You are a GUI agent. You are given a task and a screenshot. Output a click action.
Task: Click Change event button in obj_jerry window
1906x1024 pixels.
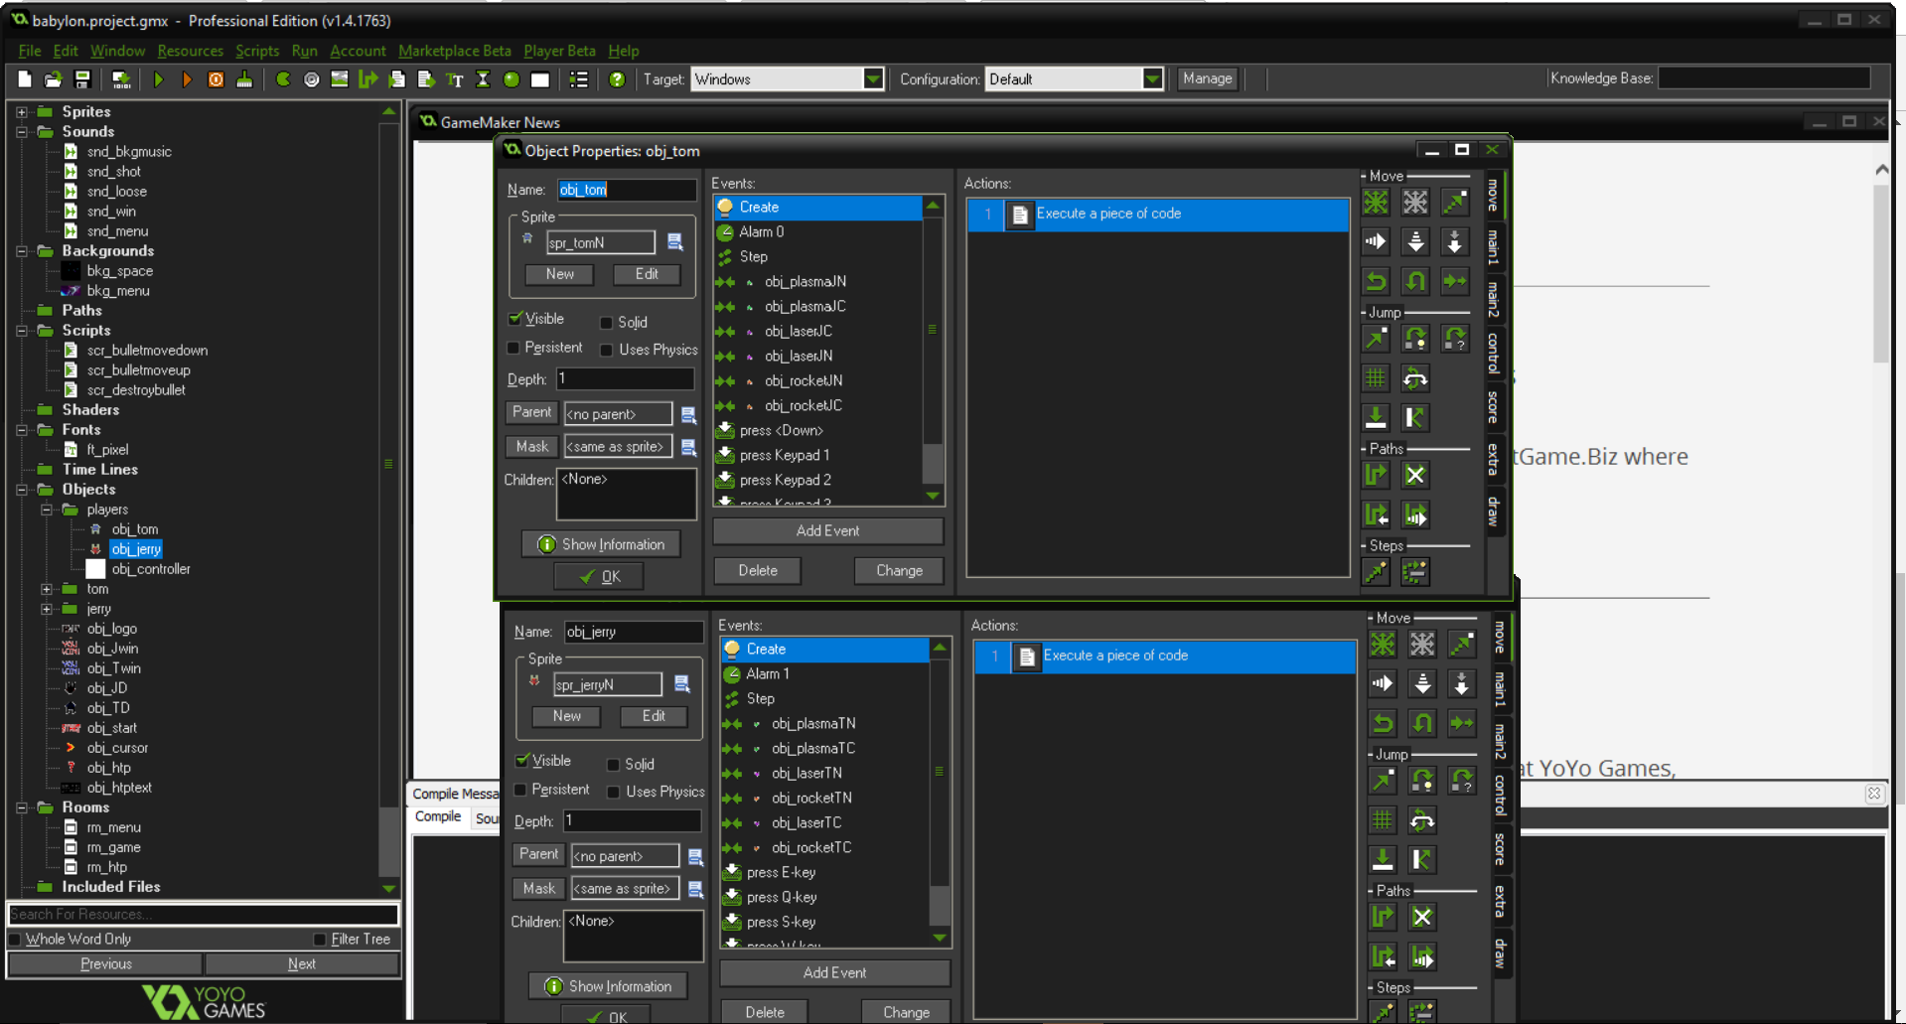(906, 1012)
